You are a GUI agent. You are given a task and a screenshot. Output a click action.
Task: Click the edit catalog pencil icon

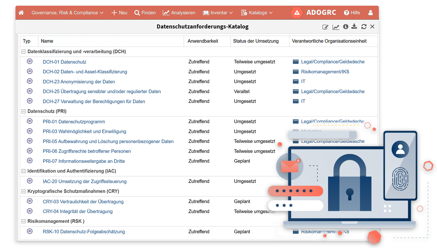(x=325, y=27)
